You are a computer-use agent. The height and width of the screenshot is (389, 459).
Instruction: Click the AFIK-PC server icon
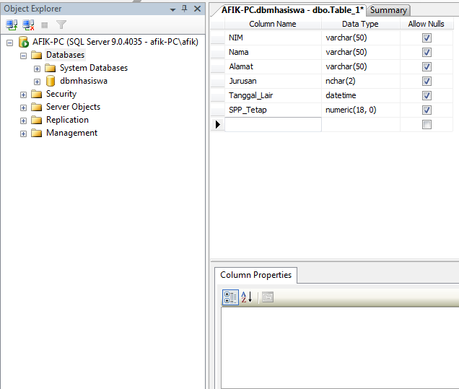(x=23, y=42)
